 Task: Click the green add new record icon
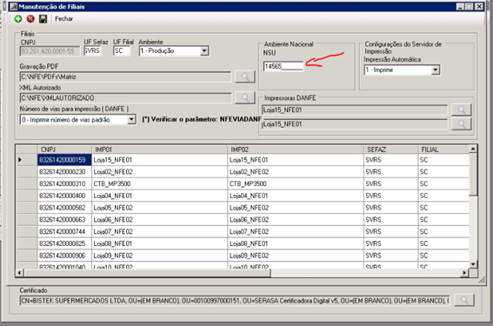click(18, 19)
